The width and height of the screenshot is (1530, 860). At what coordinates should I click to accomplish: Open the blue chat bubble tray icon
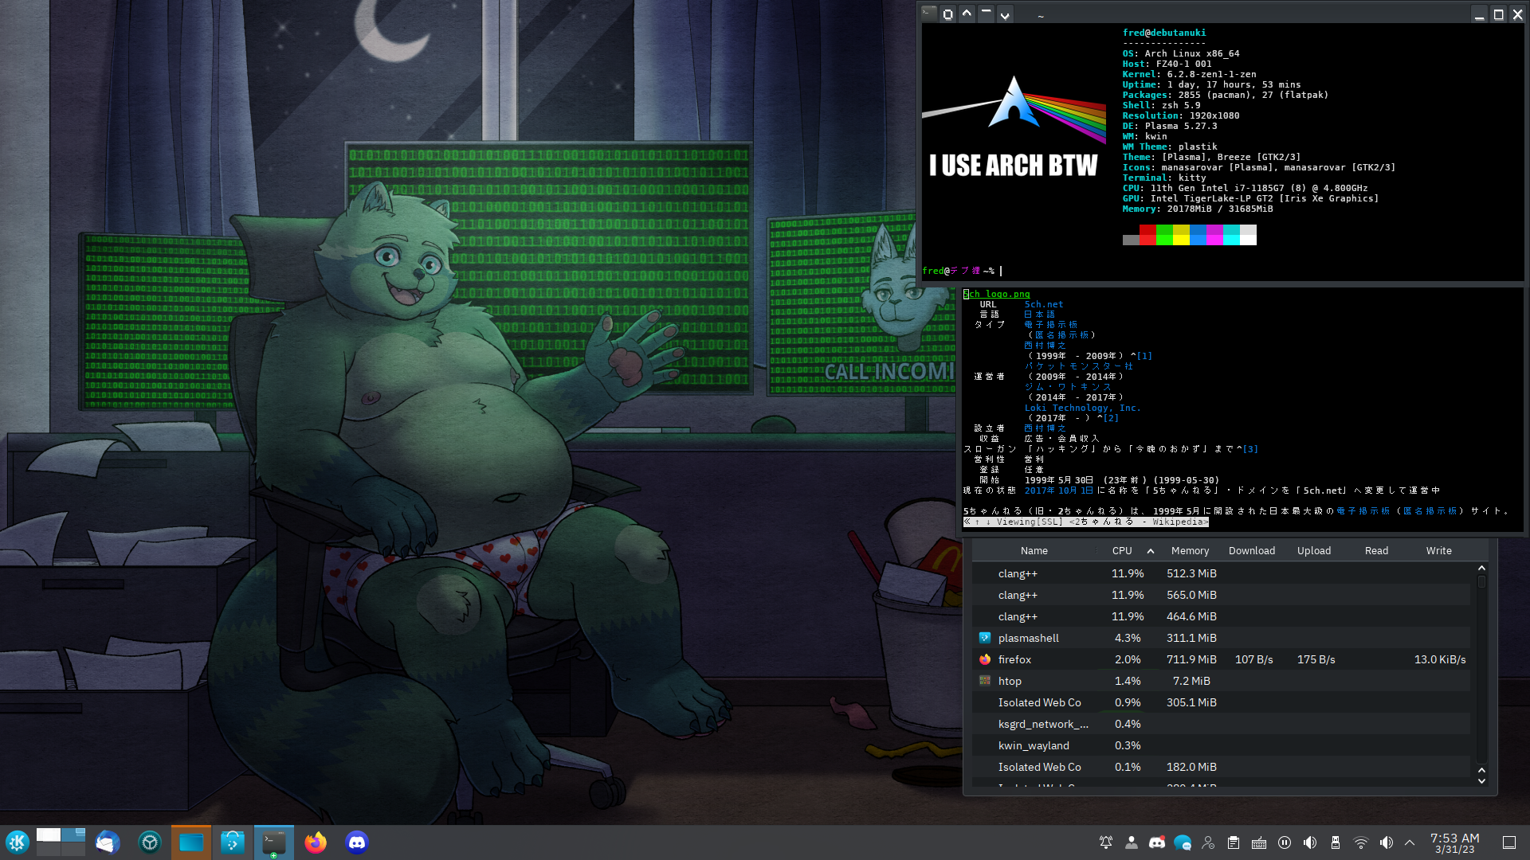(x=1183, y=842)
